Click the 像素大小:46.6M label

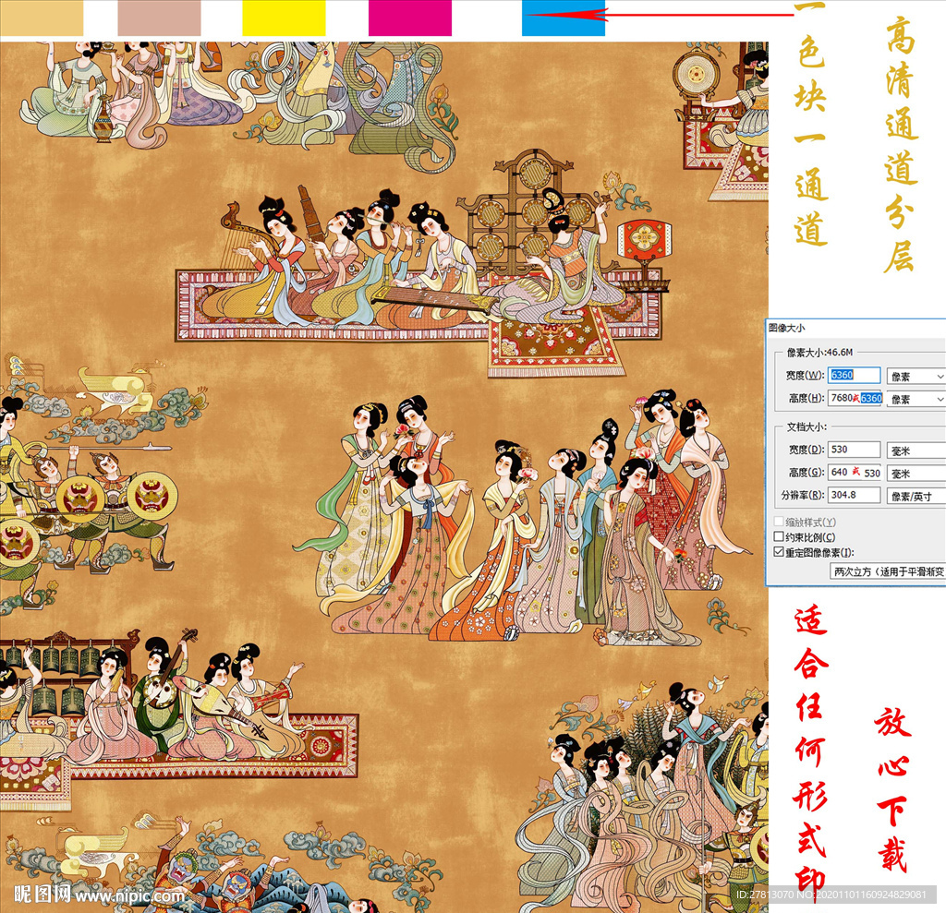820,352
